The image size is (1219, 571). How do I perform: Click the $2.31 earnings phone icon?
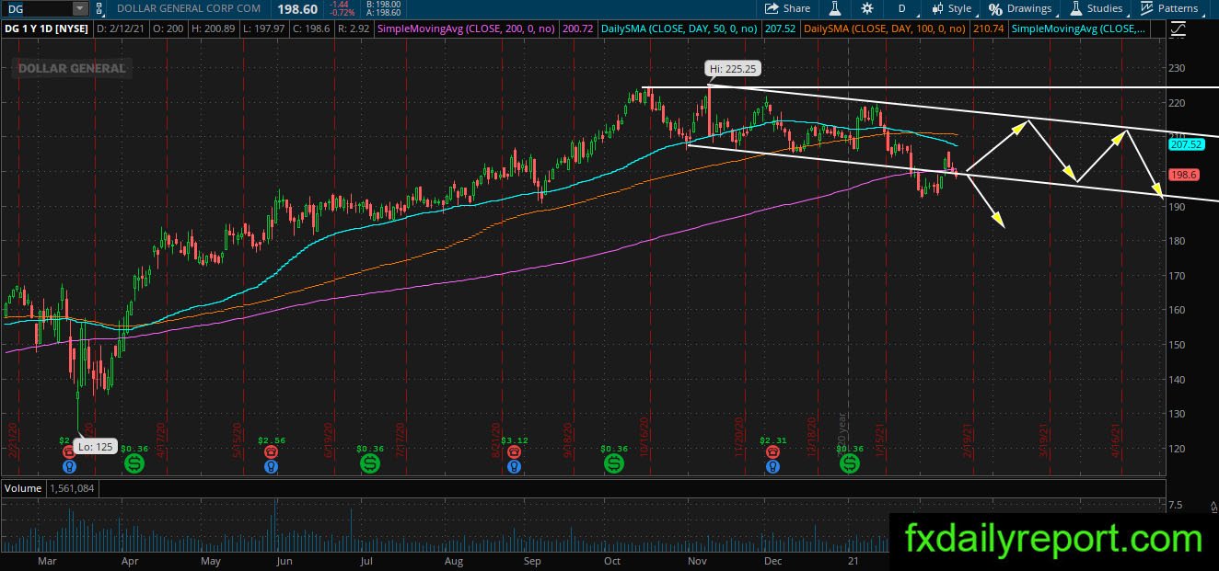point(772,452)
